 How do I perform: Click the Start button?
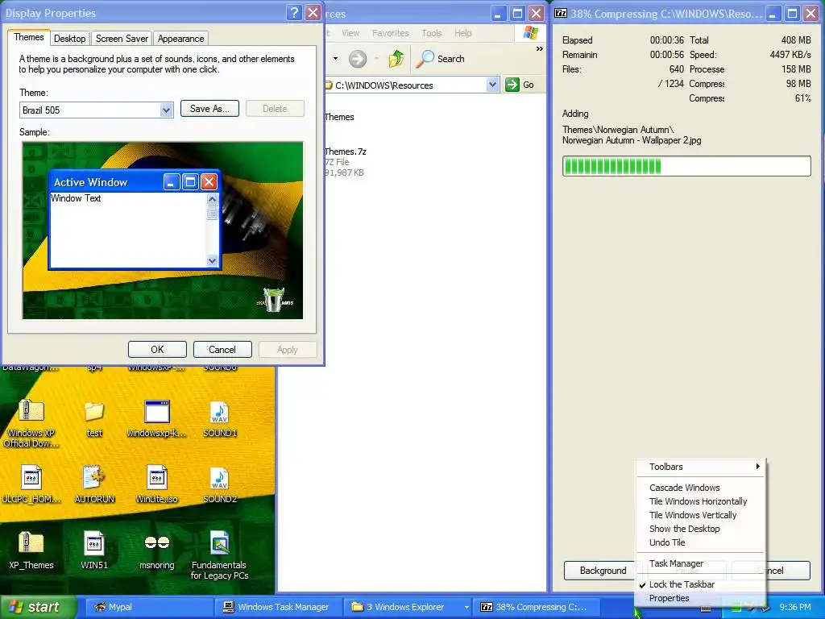click(x=37, y=607)
